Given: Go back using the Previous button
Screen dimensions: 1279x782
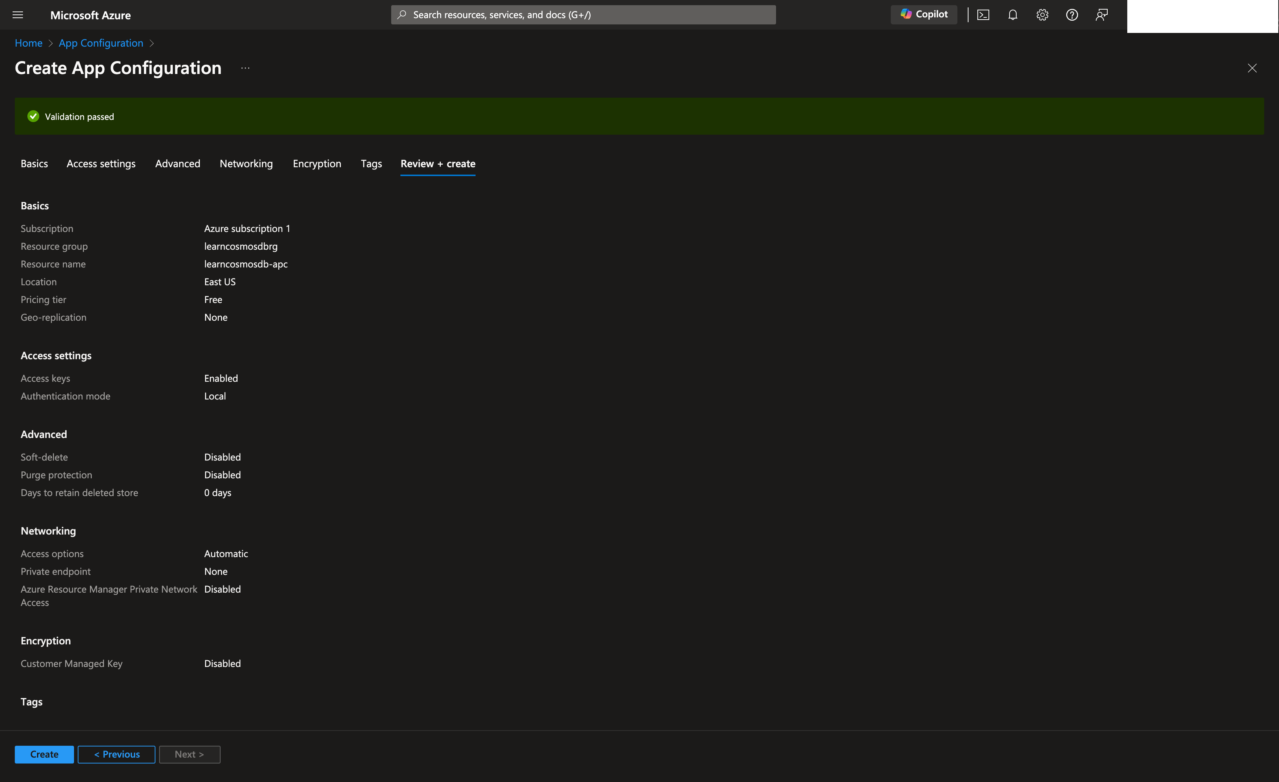Looking at the screenshot, I should click(x=116, y=754).
